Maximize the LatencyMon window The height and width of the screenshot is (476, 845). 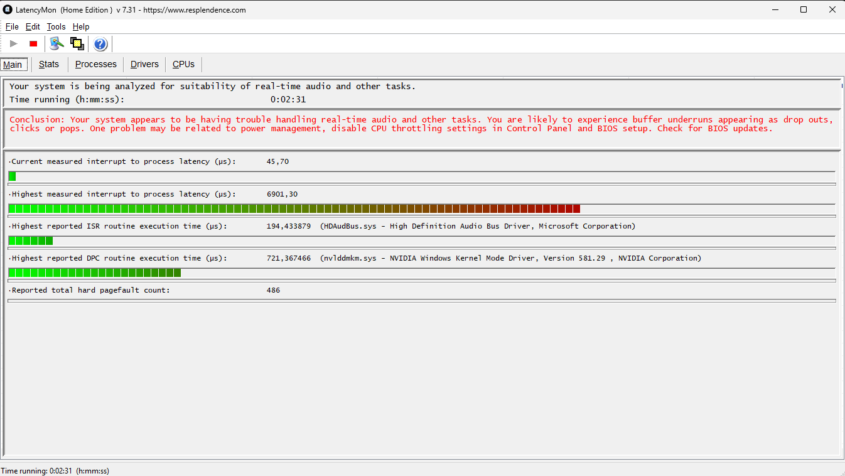tap(803, 9)
